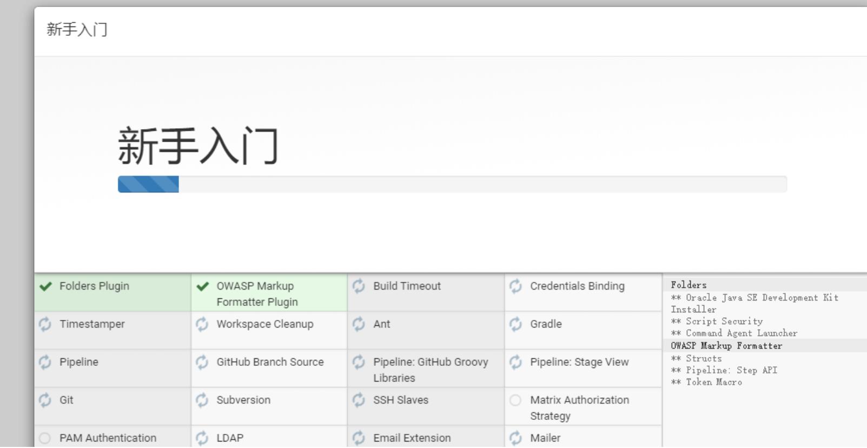Image resolution: width=867 pixels, height=448 pixels.
Task: Click the Workspace Cleanup plugin name
Action: point(265,324)
